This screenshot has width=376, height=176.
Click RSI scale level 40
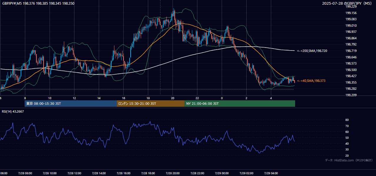tap(347, 143)
